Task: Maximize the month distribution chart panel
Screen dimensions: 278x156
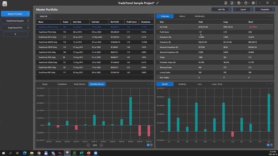Action: click(271, 84)
